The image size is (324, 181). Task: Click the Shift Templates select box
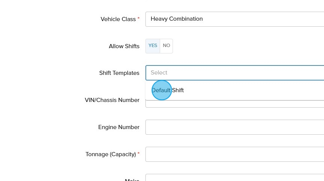pos(234,73)
